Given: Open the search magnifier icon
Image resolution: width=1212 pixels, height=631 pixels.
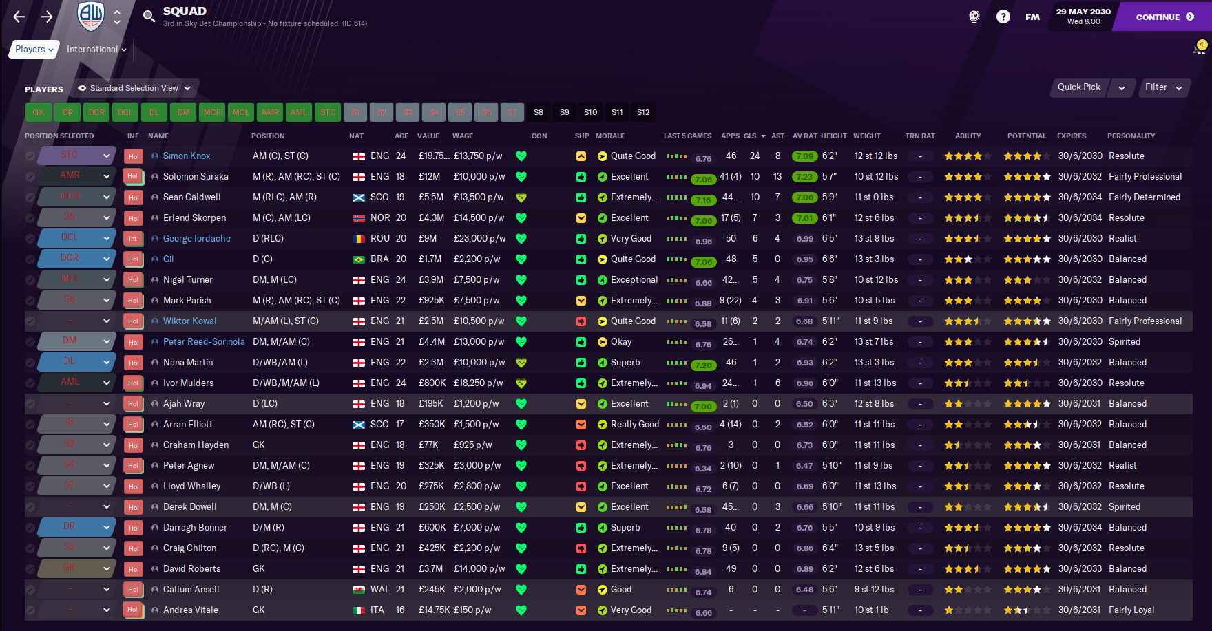Looking at the screenshot, I should point(149,16).
